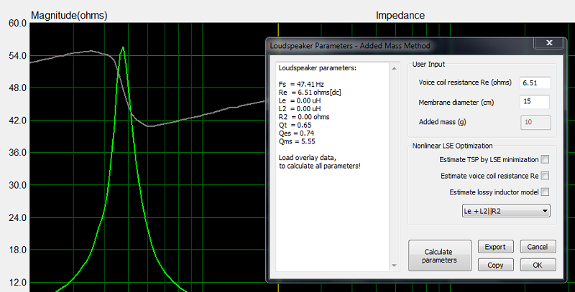Screen dimensions: 575x292
Task: Click the Calculate parameters button
Action: pos(440,255)
